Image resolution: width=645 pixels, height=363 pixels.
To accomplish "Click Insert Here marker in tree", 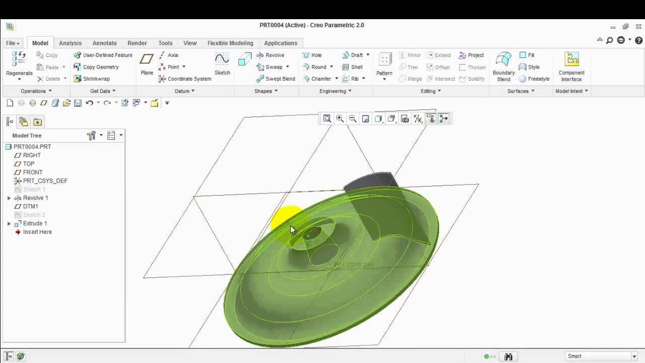I will coord(37,232).
